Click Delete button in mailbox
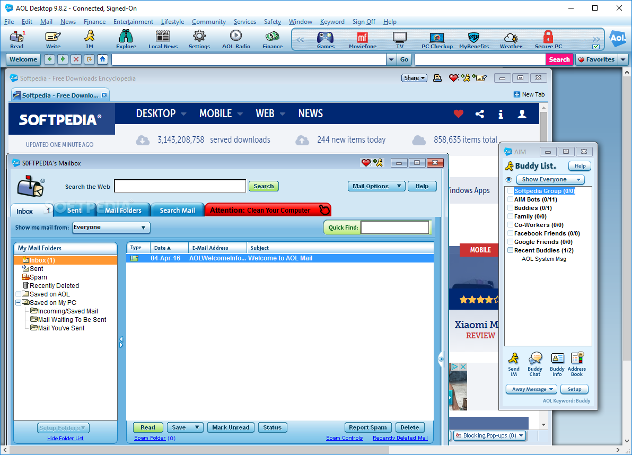Image resolution: width=632 pixels, height=455 pixels. [409, 427]
